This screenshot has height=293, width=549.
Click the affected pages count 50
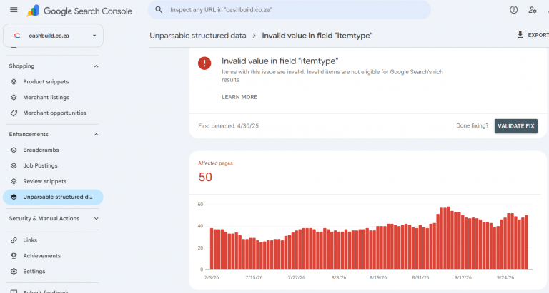(x=205, y=177)
